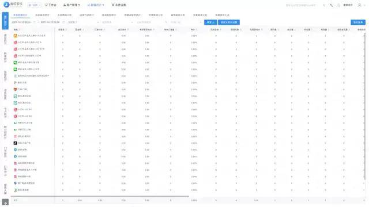Expand the 客户管理 dropdown menu

71,5
